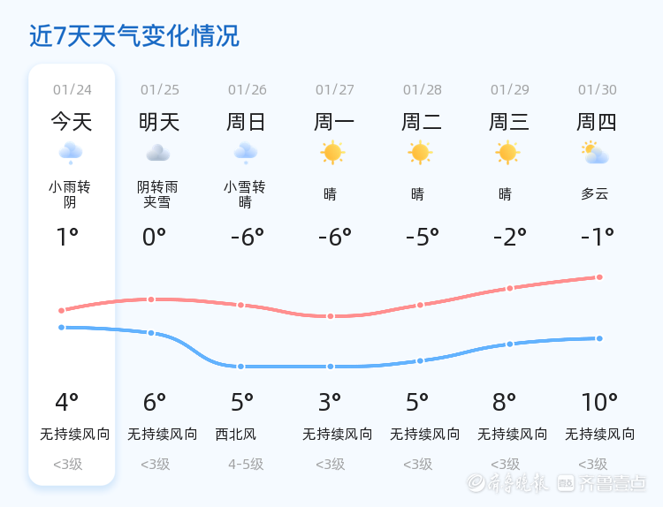Click the 4-5级 wind level label
This screenshot has height=507, width=663.
tap(246, 464)
